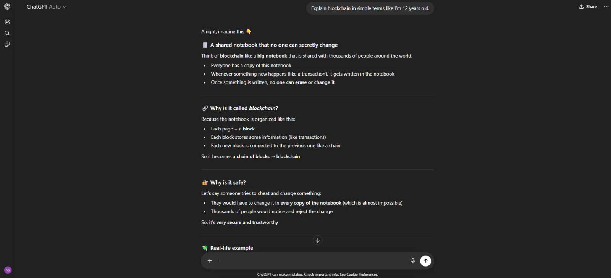Image resolution: width=611 pixels, height=278 pixels.
Task: Click the Share button
Action: (x=588, y=7)
